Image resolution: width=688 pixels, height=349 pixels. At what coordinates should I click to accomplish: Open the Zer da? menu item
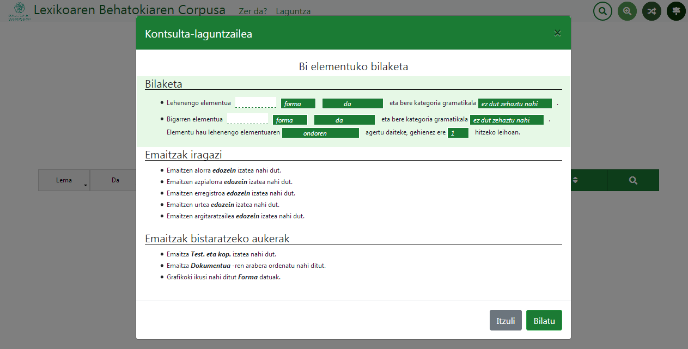click(253, 11)
